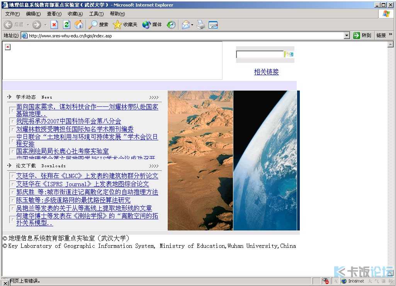Screen dimensions: 396x286
Task: Open news link 面向国家需求，谋划科技合作
Action: 87,110
